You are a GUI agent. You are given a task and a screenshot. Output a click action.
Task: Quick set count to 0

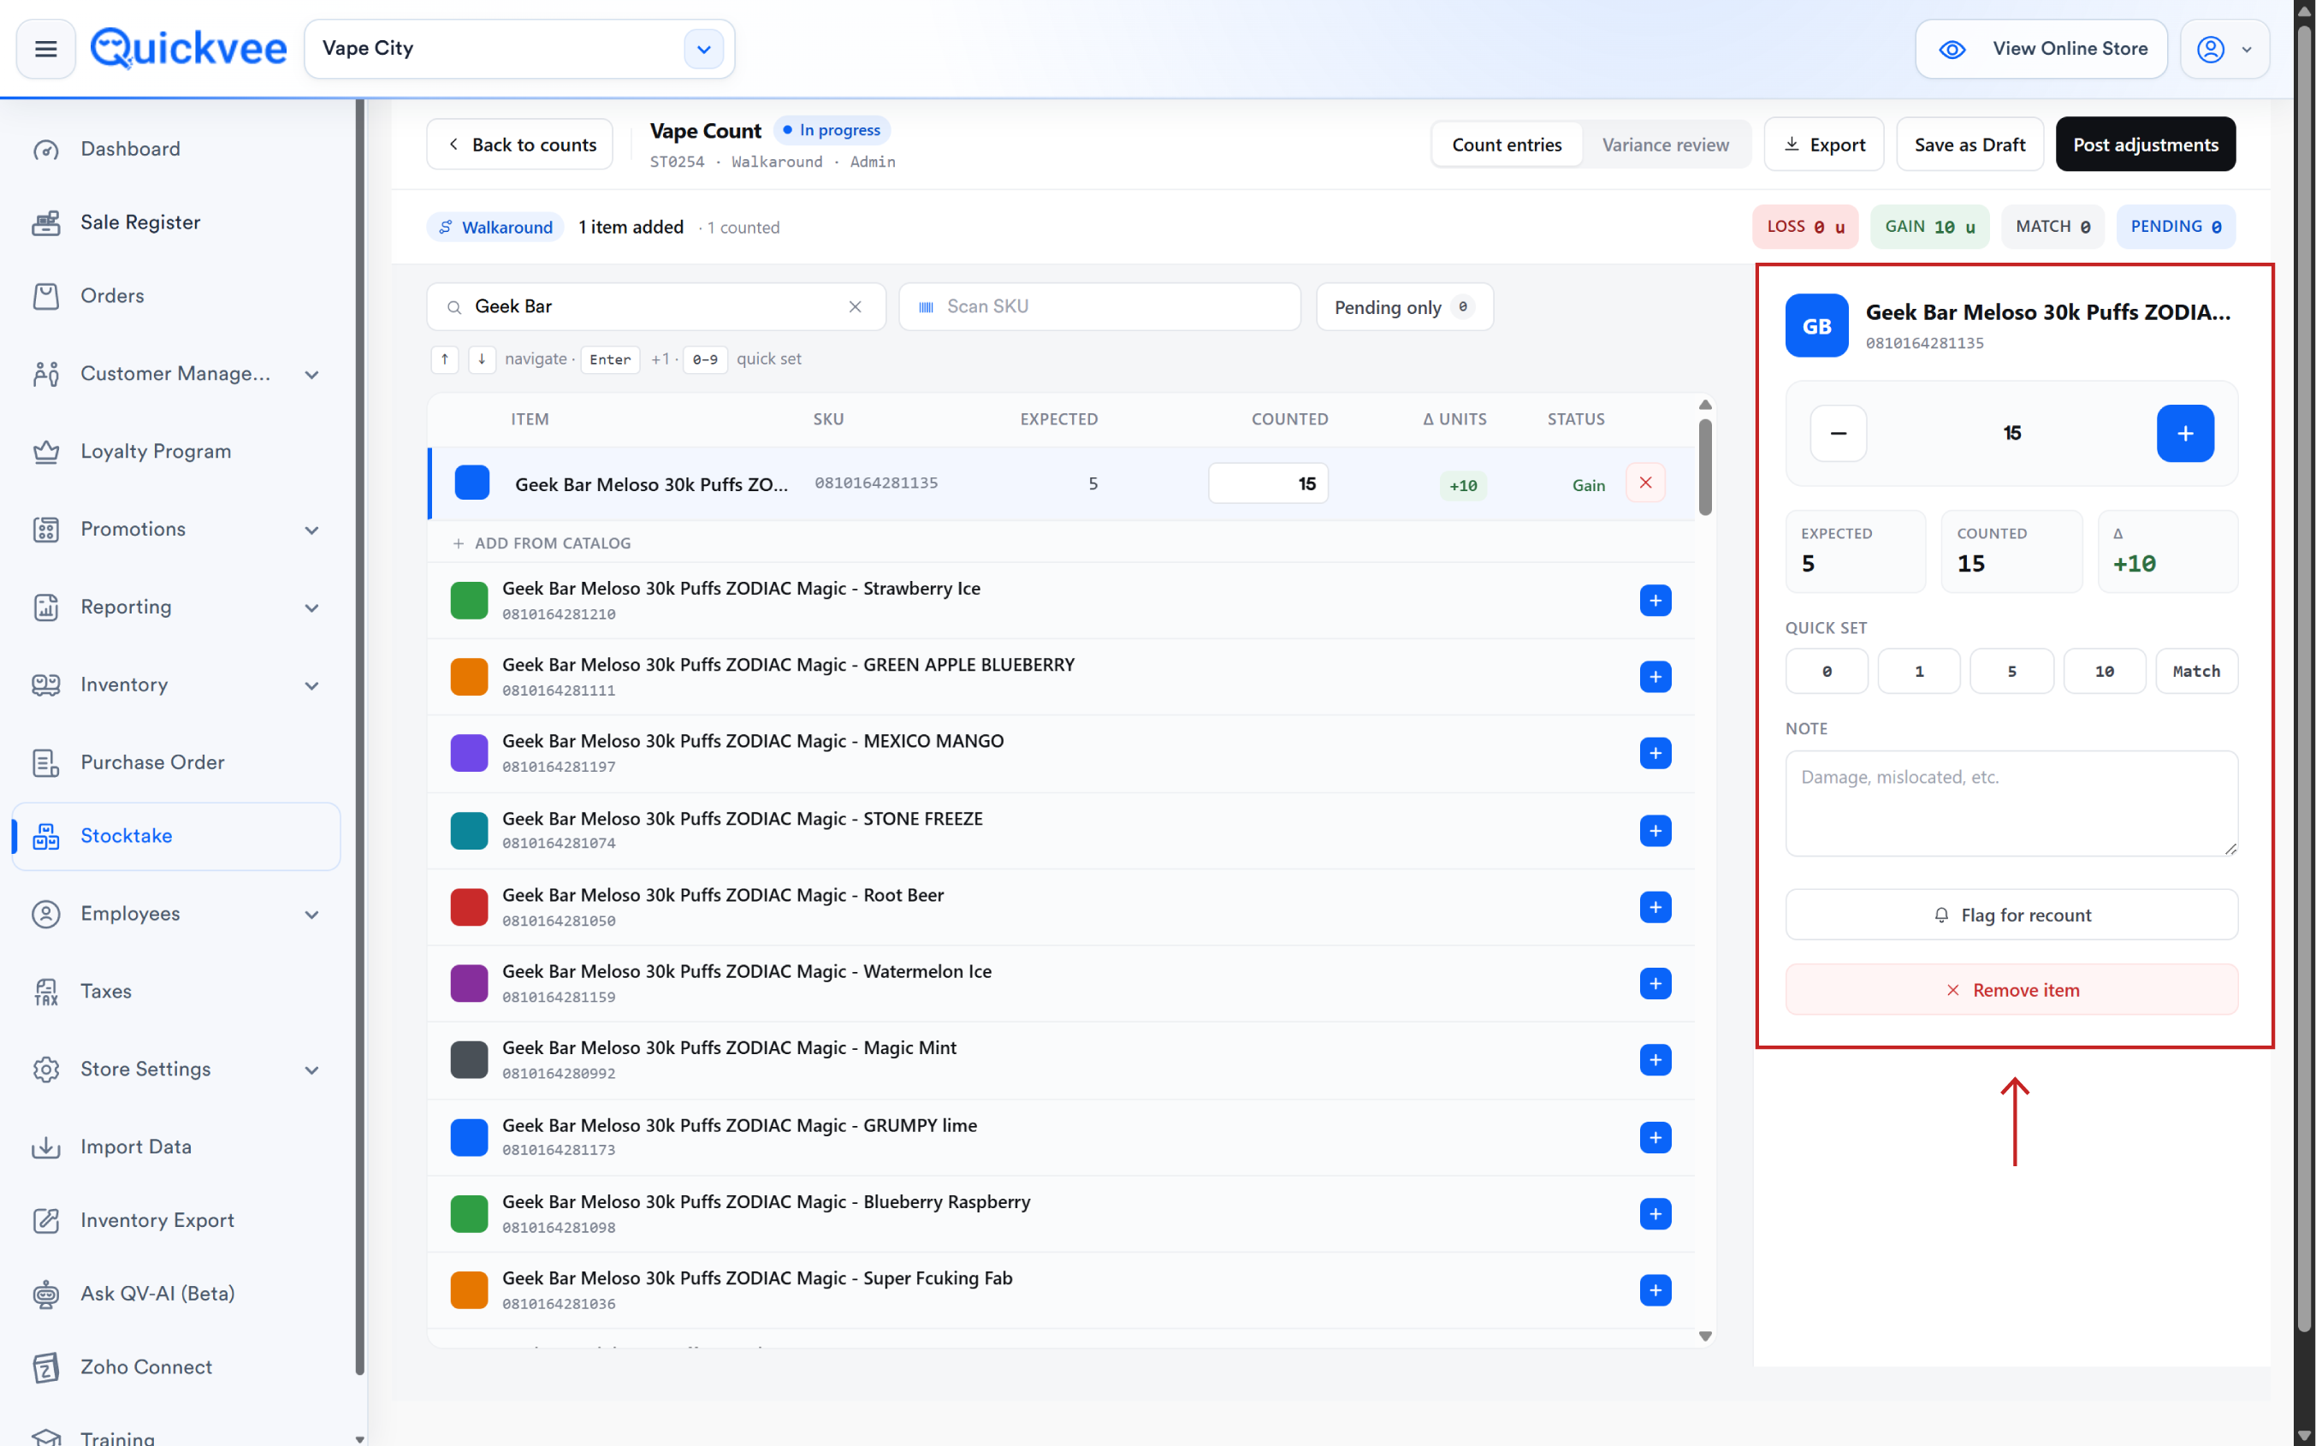click(1827, 672)
